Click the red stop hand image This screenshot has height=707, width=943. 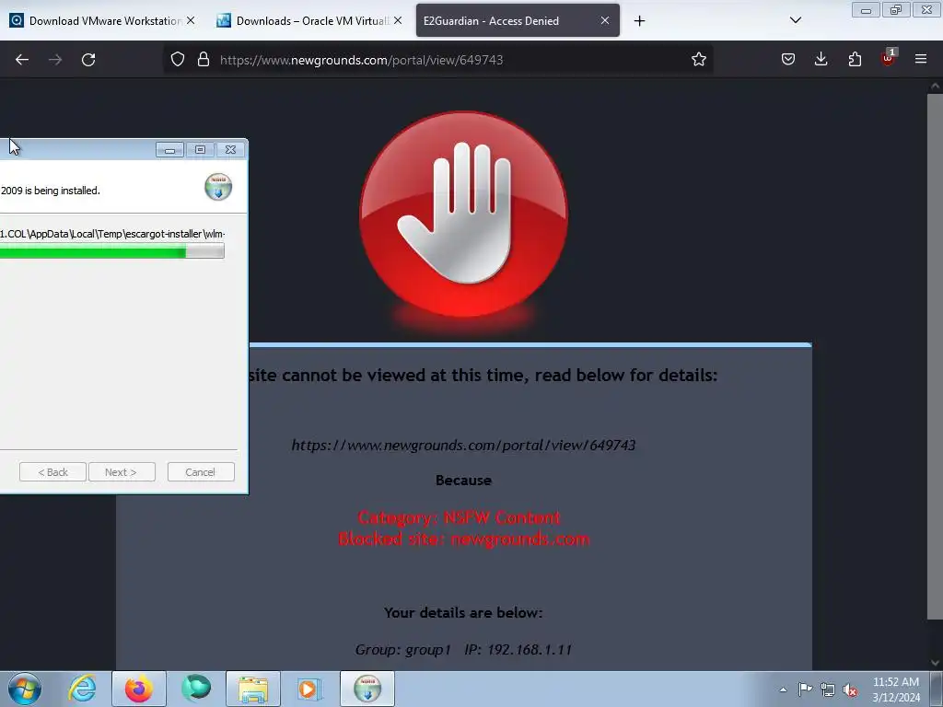[x=463, y=214]
